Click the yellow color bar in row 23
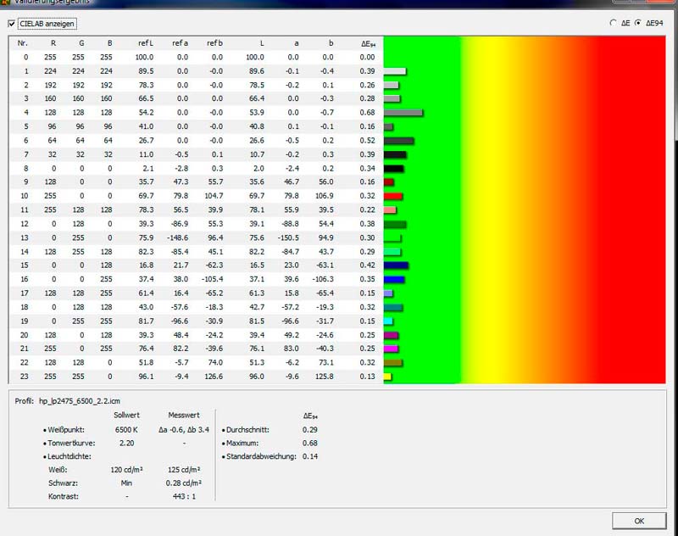678x536 pixels. [387, 377]
